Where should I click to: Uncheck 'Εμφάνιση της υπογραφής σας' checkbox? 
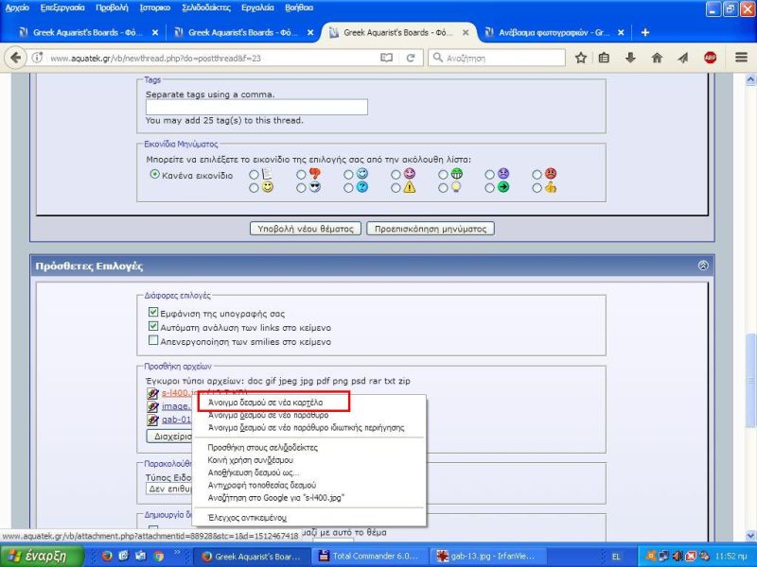pyautogui.click(x=154, y=313)
